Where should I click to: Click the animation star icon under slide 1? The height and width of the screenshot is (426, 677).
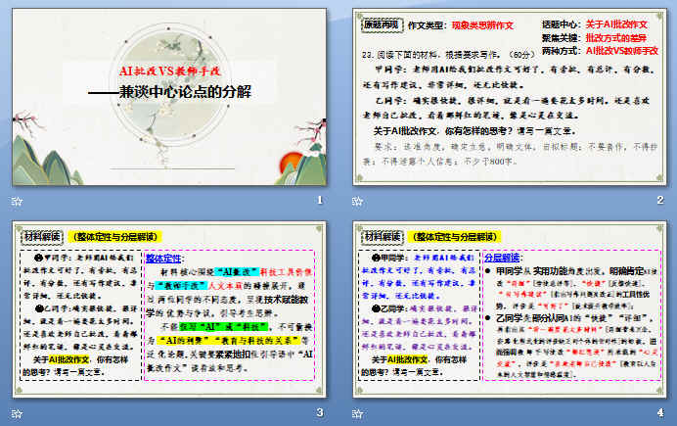click(16, 201)
